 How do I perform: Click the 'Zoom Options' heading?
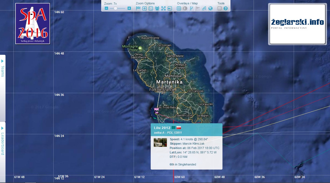point(145,3)
